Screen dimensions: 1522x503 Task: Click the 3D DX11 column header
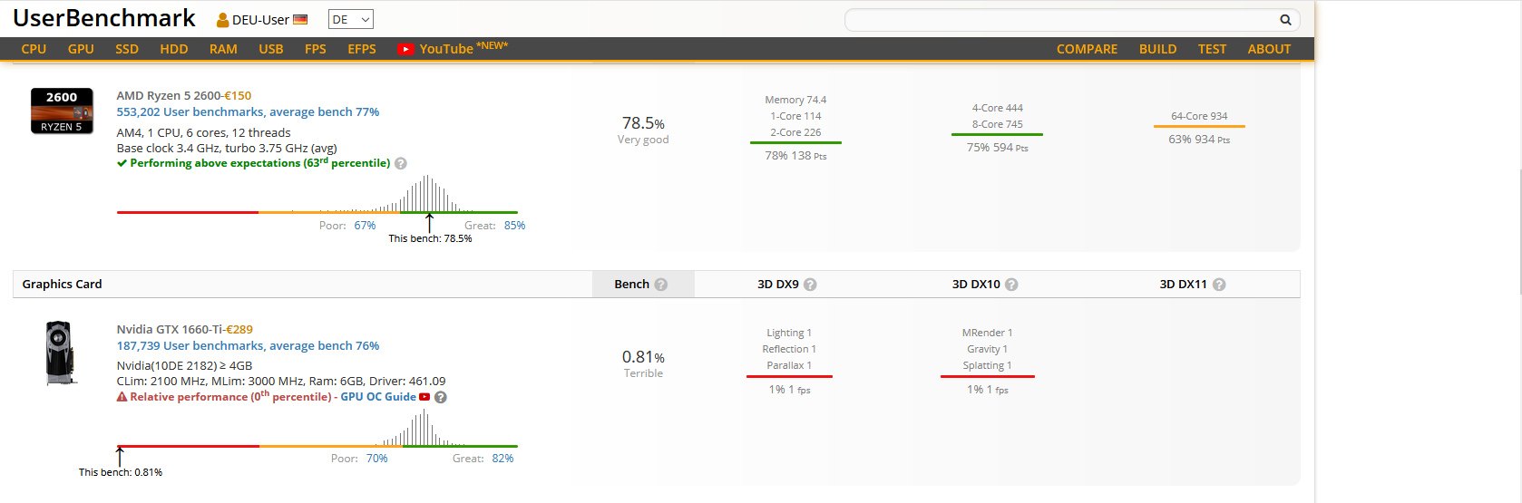point(1183,285)
